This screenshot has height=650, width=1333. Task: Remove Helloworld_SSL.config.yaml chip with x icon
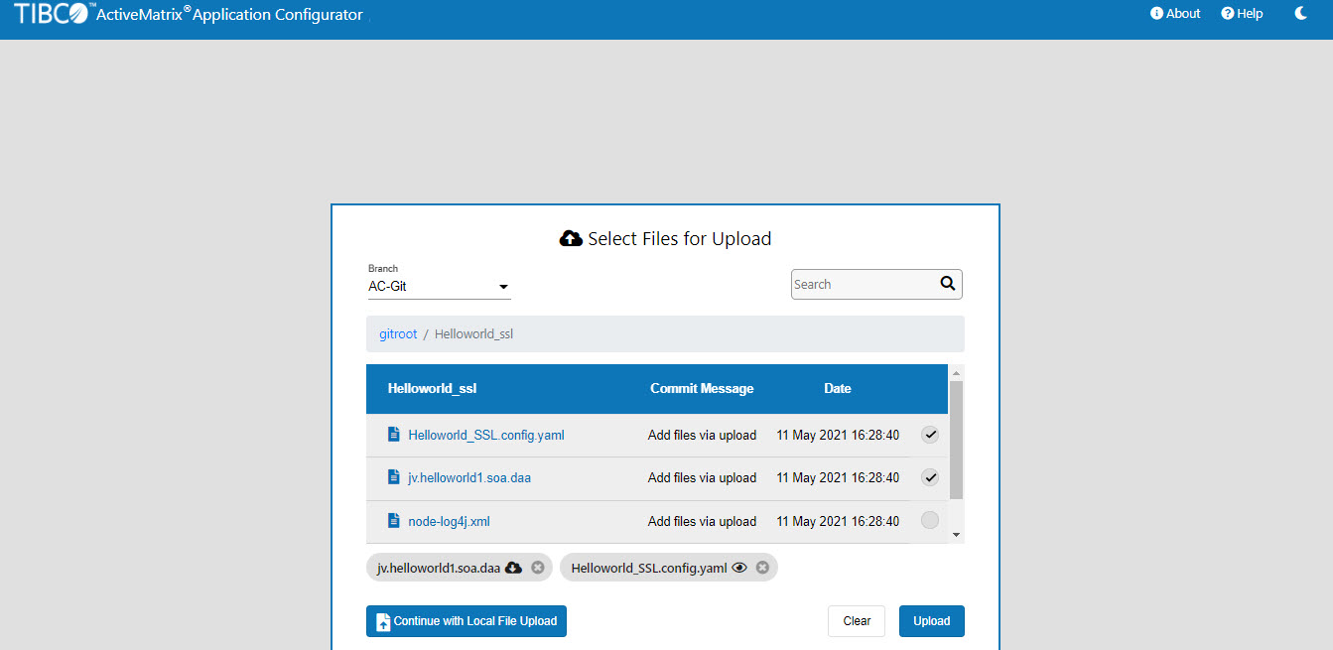(762, 568)
